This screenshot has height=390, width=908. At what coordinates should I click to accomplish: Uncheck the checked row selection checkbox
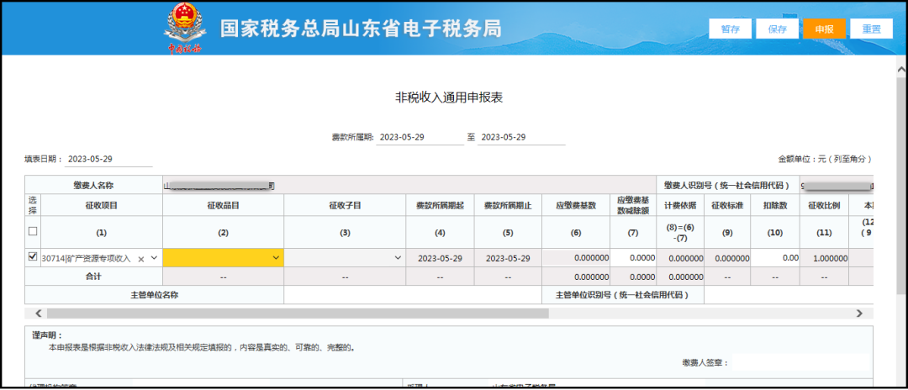tap(33, 257)
